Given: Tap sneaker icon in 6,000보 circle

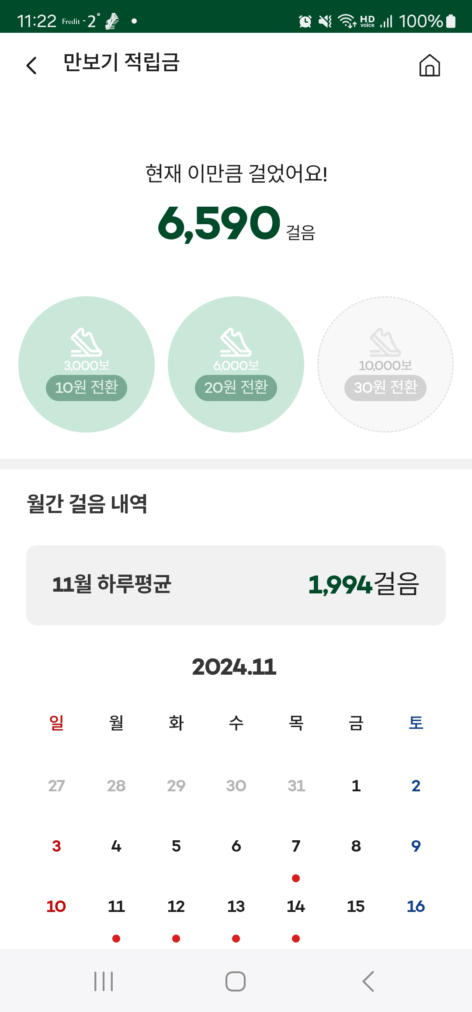Looking at the screenshot, I should (x=236, y=342).
